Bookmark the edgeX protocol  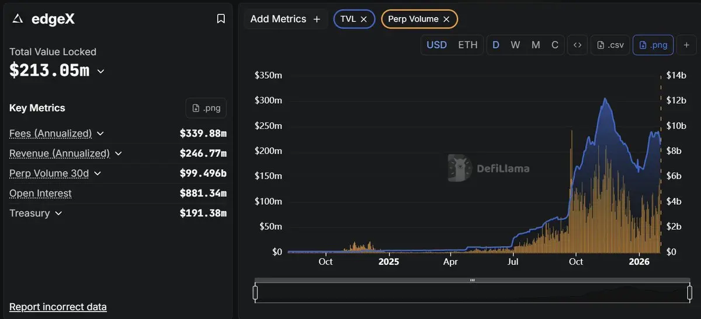pos(221,19)
